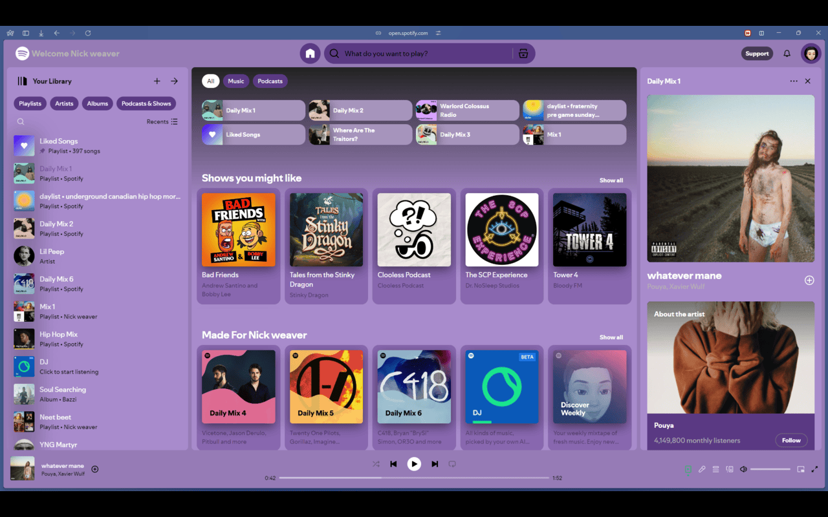The image size is (828, 517).
Task: Click the Play button in player bar
Action: coord(414,464)
